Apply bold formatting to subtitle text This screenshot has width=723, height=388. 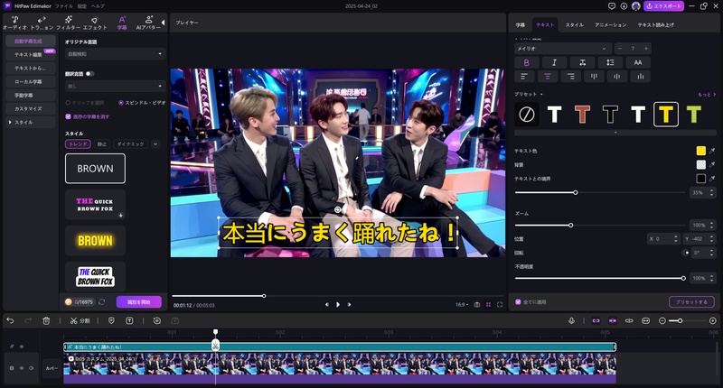point(527,62)
